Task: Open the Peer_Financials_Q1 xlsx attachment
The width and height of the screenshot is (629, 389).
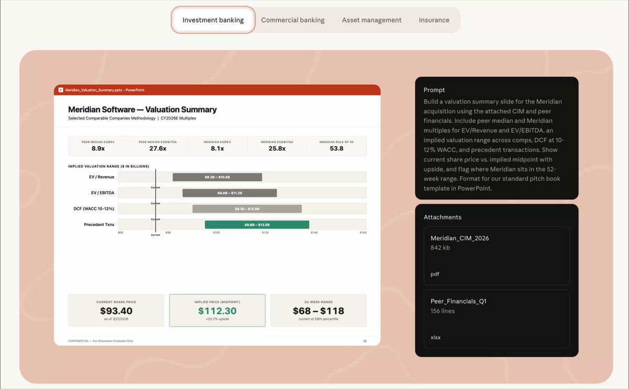Action: [x=496, y=319]
